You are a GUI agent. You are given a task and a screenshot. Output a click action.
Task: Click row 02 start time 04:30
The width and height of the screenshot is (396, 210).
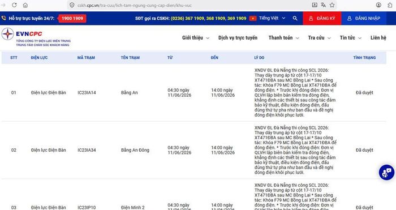pyautogui.click(x=179, y=150)
